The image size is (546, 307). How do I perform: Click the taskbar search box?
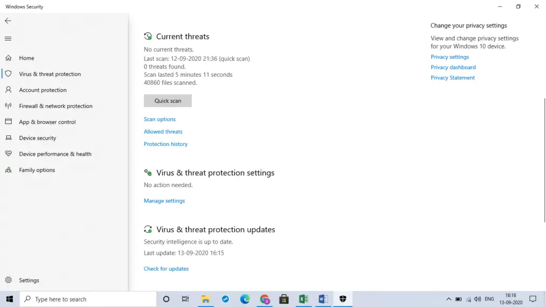coord(88,299)
